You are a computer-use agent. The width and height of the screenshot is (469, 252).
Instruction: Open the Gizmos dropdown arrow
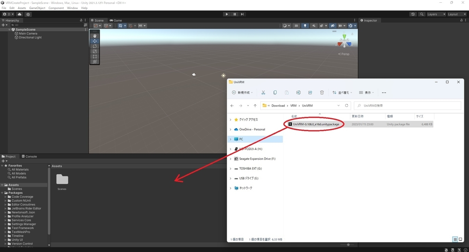[355, 25]
